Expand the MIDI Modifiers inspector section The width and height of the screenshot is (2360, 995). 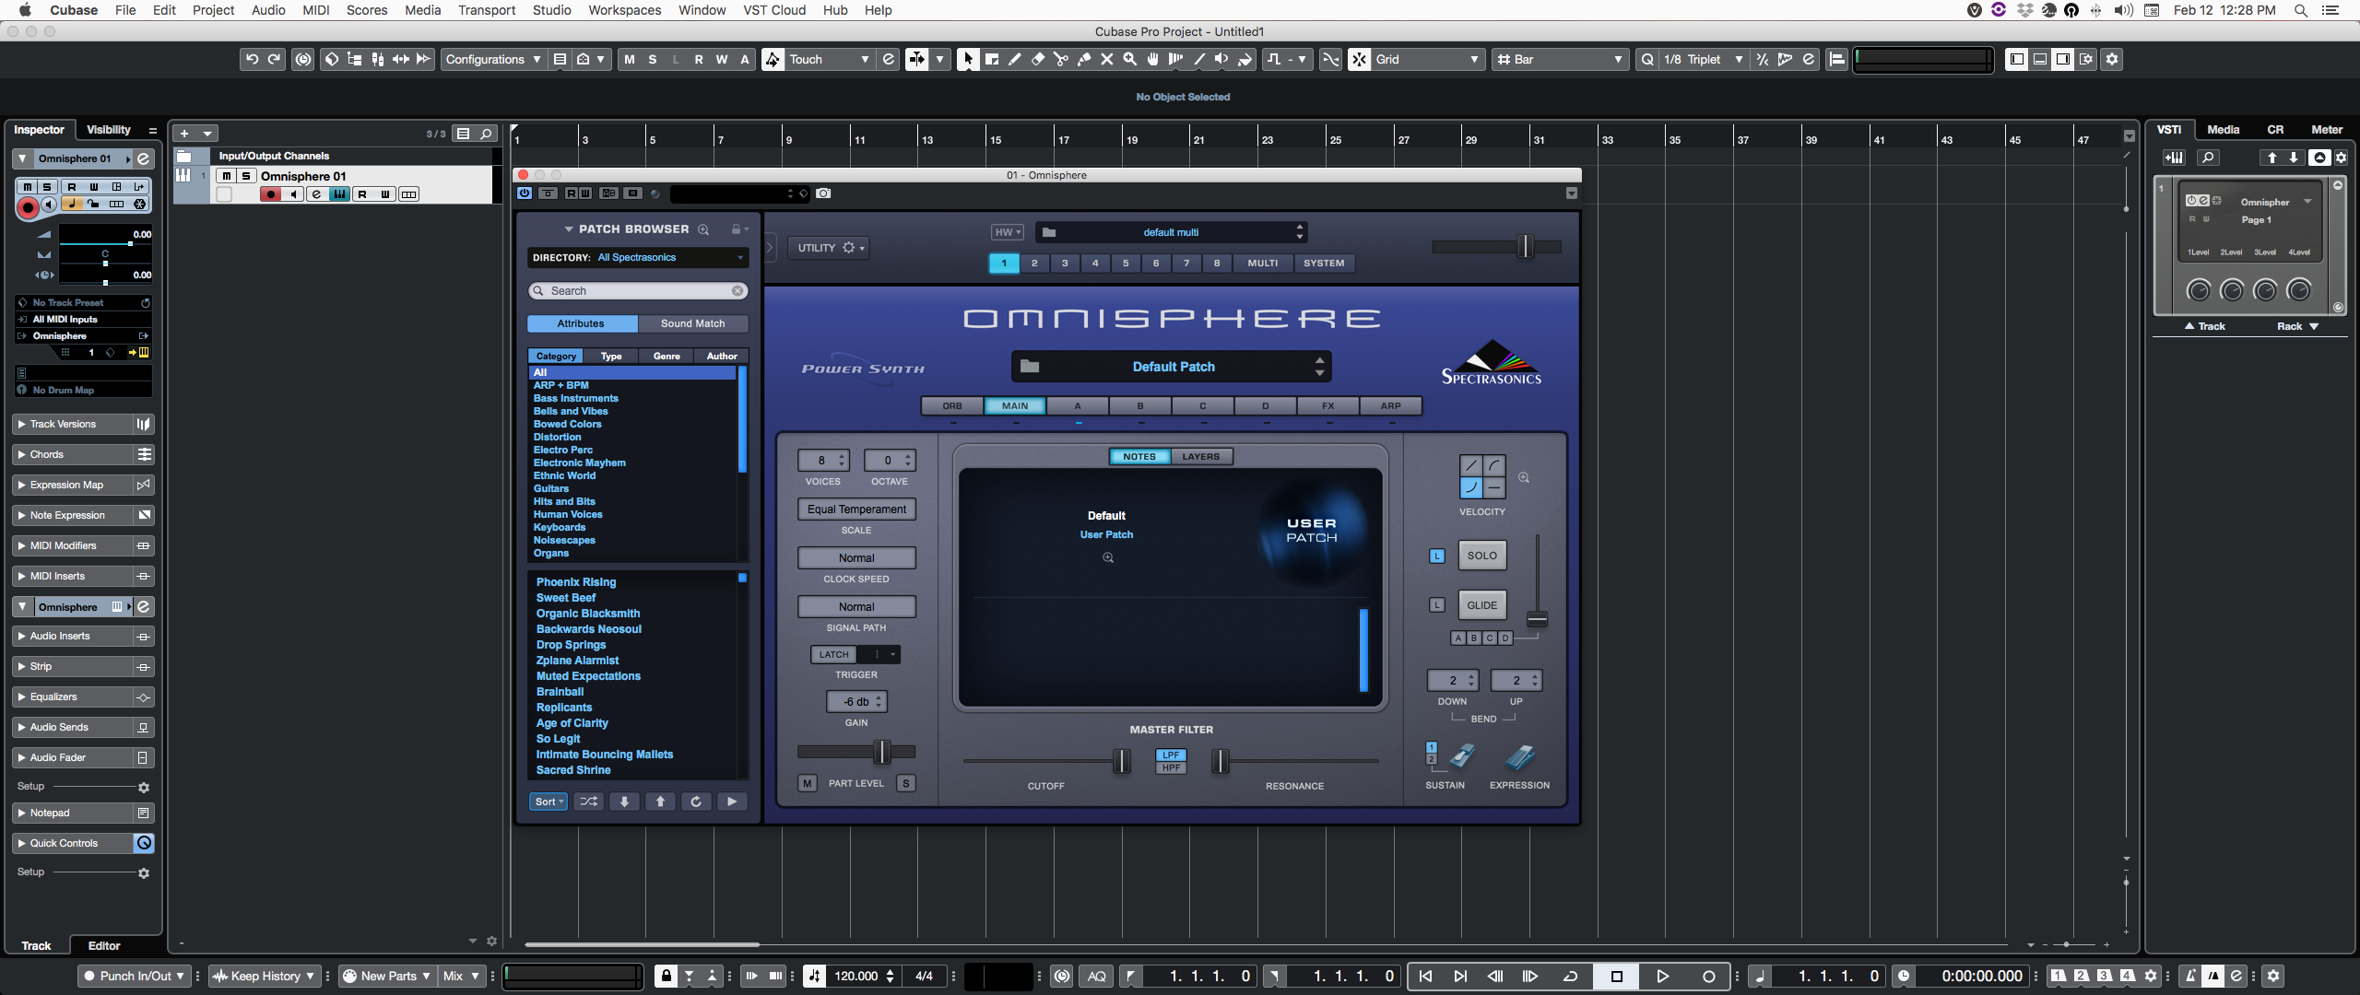pyautogui.click(x=75, y=545)
